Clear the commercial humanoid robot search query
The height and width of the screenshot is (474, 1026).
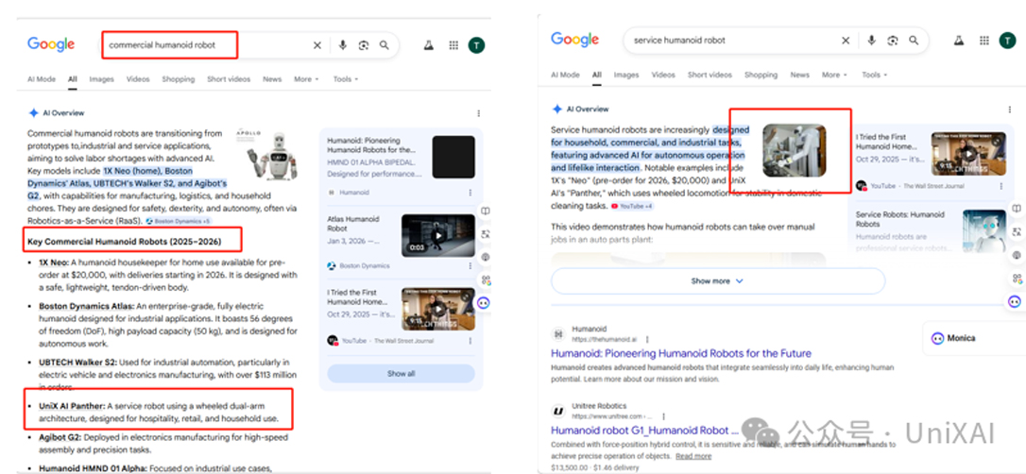coord(317,45)
